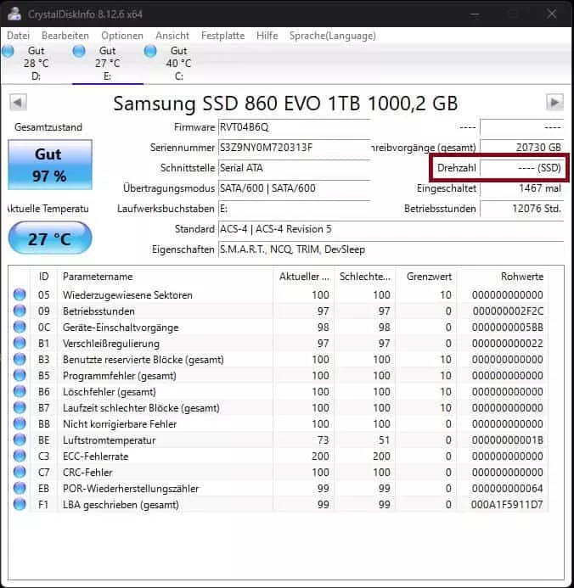Click the CrystalDiskInfo app icon in title bar
This screenshot has height=588, width=574.
tap(14, 14)
